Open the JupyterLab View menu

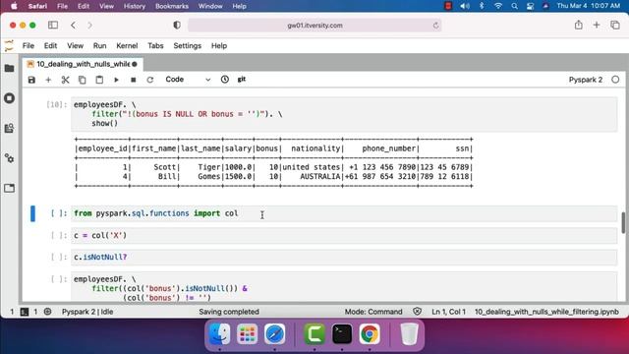(75, 46)
